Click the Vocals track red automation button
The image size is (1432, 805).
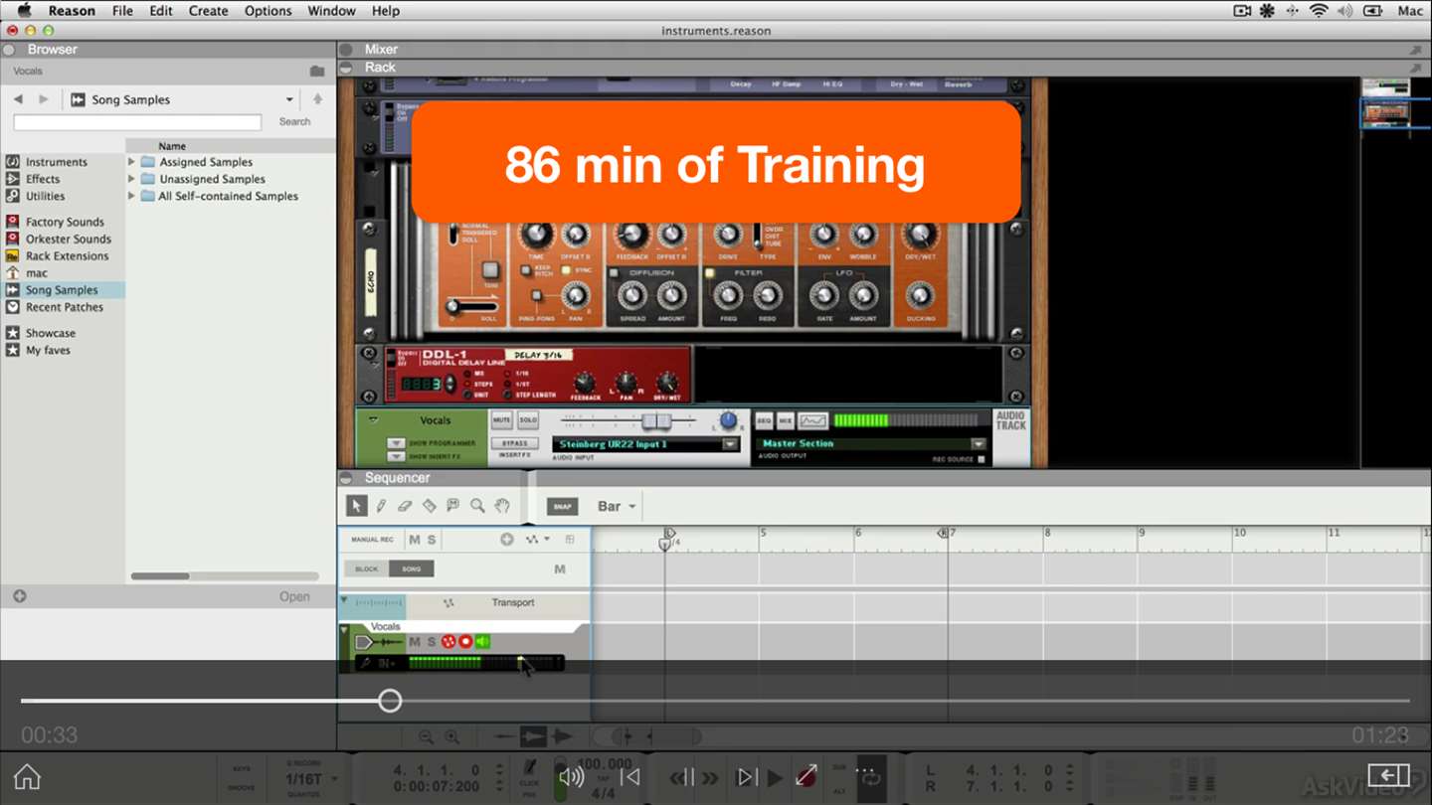pos(448,642)
